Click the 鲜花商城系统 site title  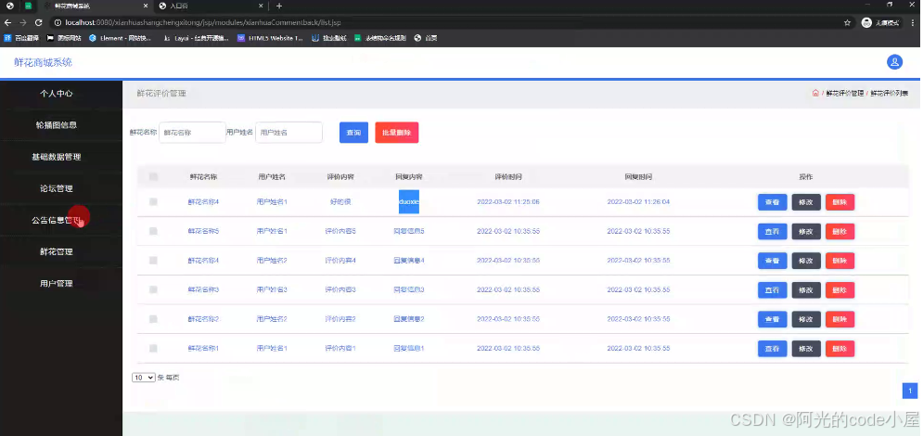(44, 62)
